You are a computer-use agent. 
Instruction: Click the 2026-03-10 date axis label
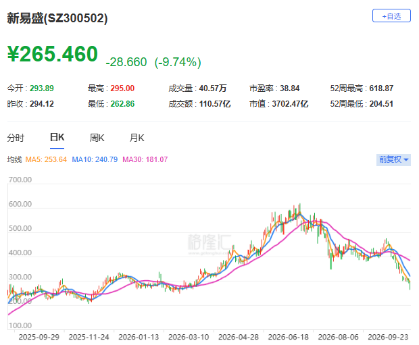189,337
